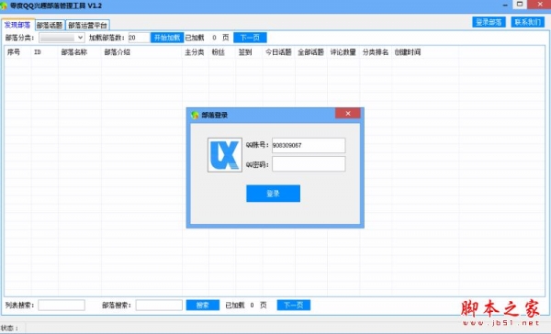Click the 分类排名 column header
551x334 pixels.
coord(376,52)
